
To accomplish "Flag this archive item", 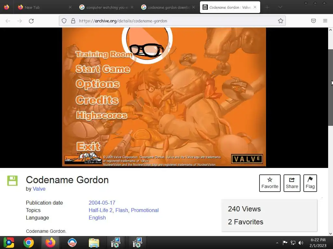I will pos(310,183).
